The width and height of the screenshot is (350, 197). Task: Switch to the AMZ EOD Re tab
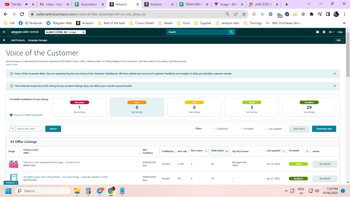(x=264, y=4)
